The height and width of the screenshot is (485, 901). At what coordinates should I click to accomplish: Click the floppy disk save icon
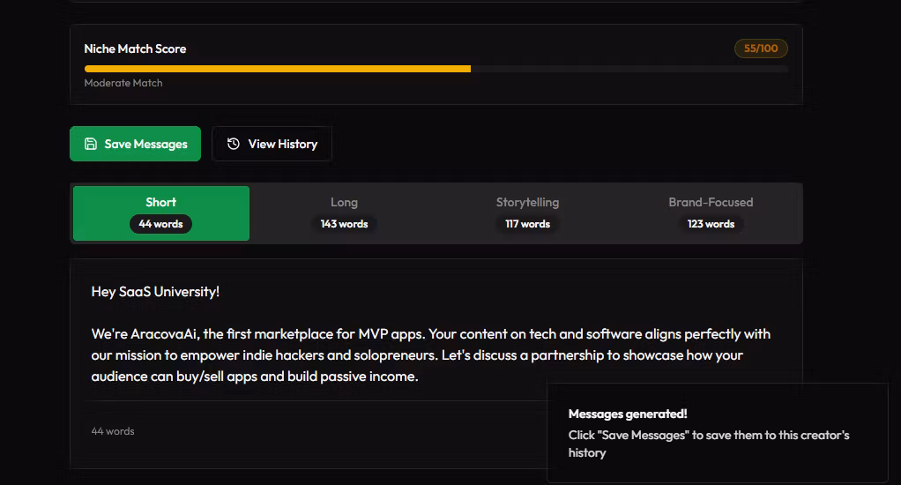[91, 144]
